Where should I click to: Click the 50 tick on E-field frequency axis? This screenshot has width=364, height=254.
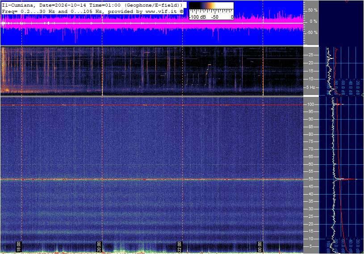point(310,179)
